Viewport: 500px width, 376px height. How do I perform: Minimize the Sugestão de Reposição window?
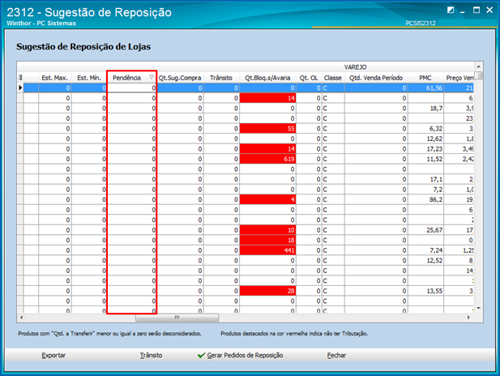pyautogui.click(x=463, y=11)
